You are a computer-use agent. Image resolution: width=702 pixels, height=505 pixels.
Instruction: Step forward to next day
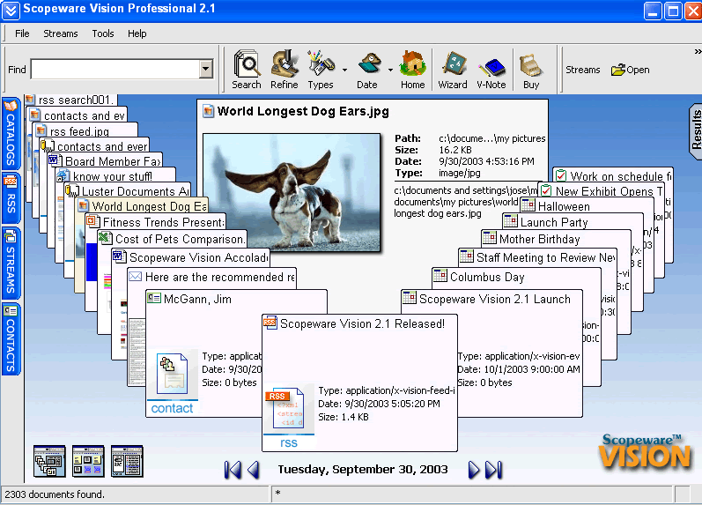tap(474, 470)
